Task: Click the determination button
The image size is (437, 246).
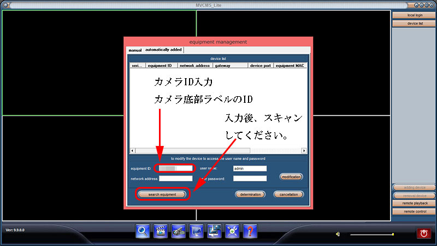Action: coord(250,195)
